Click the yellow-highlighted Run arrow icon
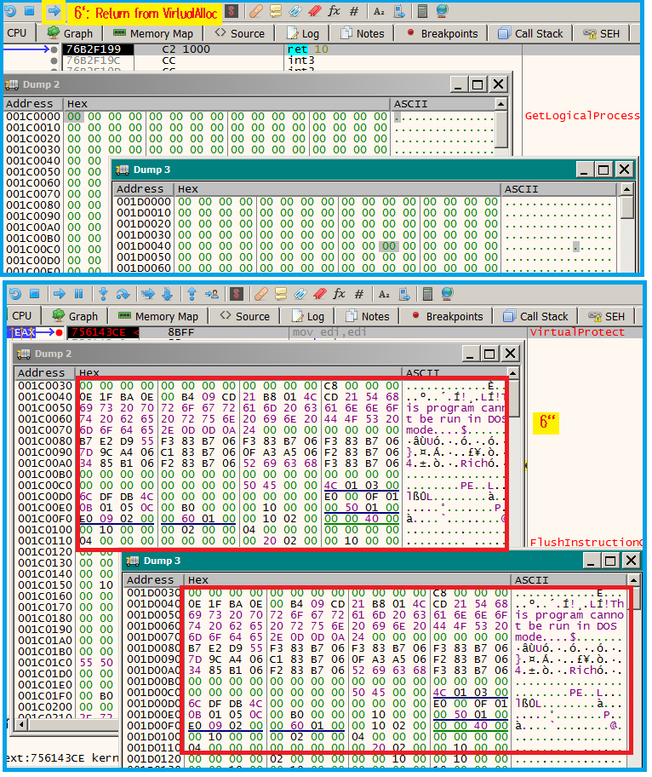Screen dimensions: 652x777 coord(54,12)
